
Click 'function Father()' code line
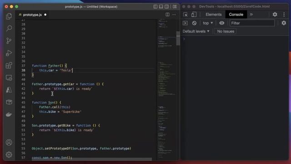49,66
